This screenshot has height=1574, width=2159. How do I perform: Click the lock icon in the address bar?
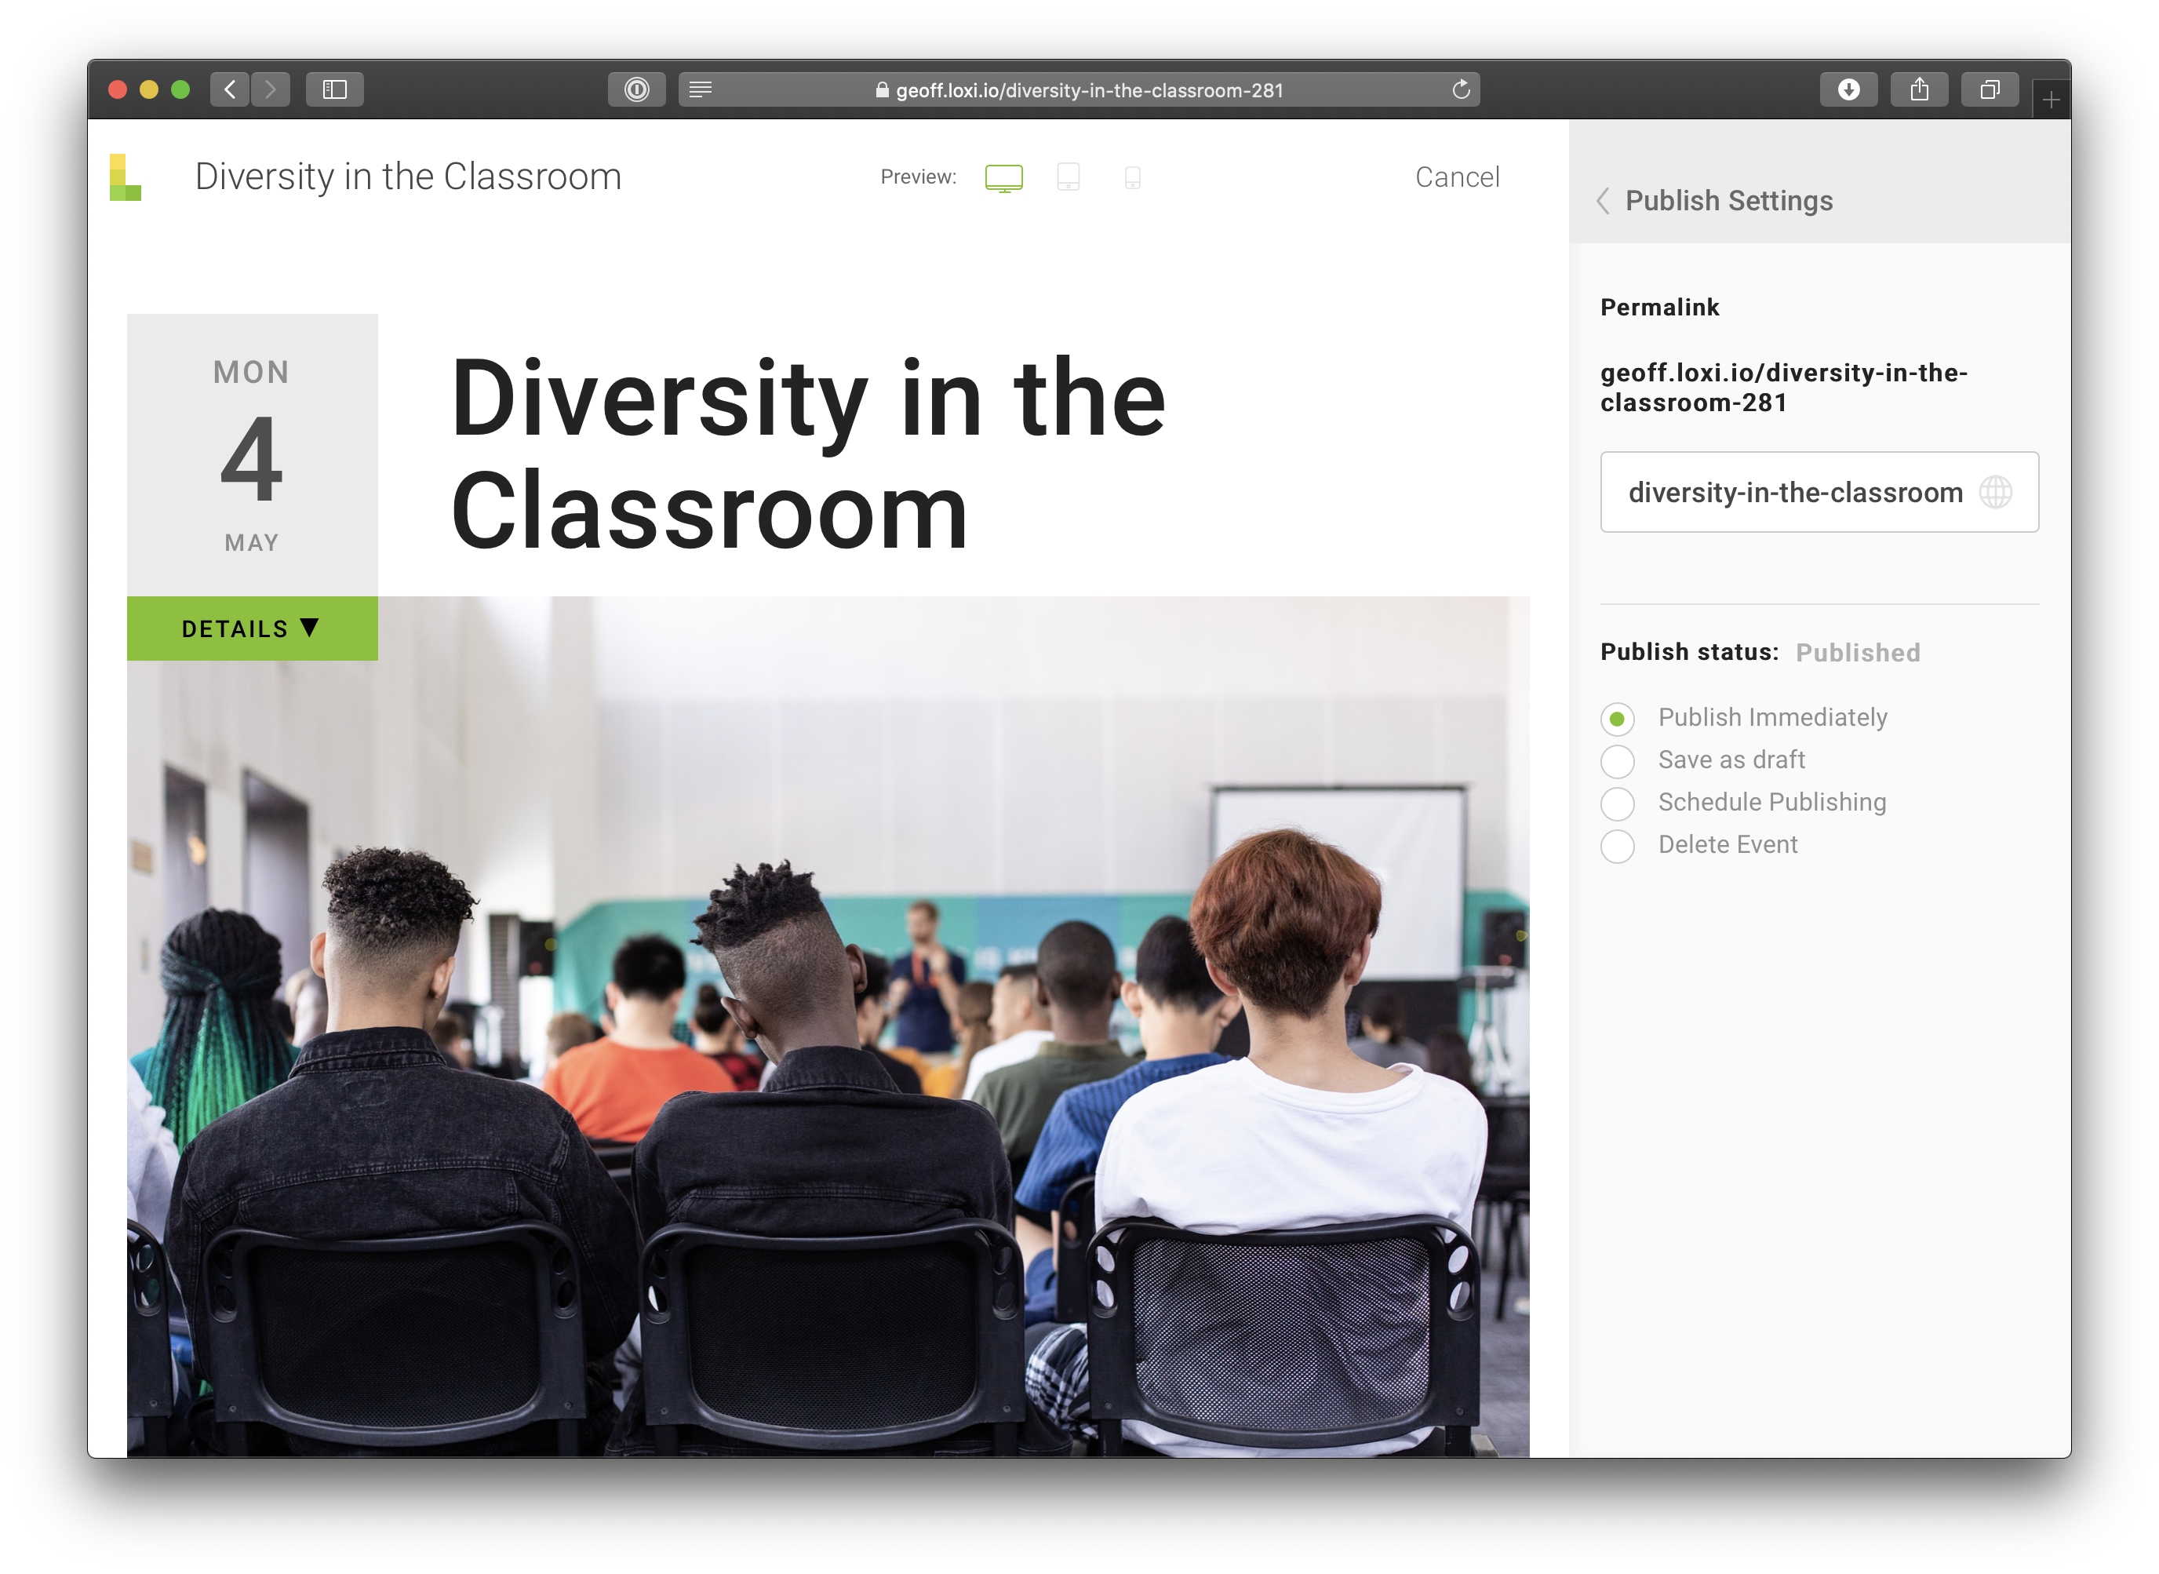882,89
